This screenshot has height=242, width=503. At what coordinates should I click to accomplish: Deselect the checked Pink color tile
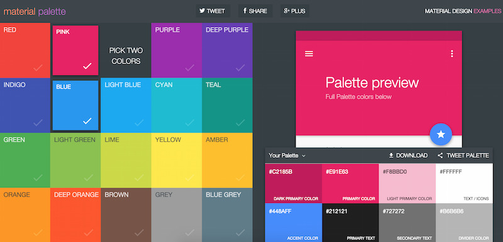[75, 50]
